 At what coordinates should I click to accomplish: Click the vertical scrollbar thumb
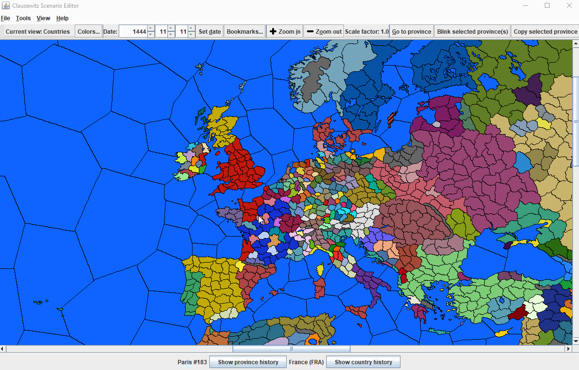[x=576, y=121]
